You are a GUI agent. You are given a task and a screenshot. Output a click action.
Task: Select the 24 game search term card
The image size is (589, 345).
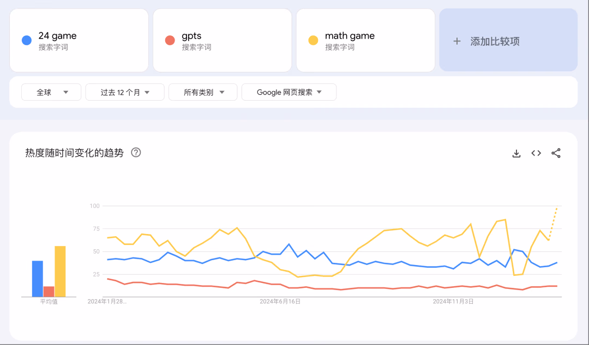[x=79, y=40]
